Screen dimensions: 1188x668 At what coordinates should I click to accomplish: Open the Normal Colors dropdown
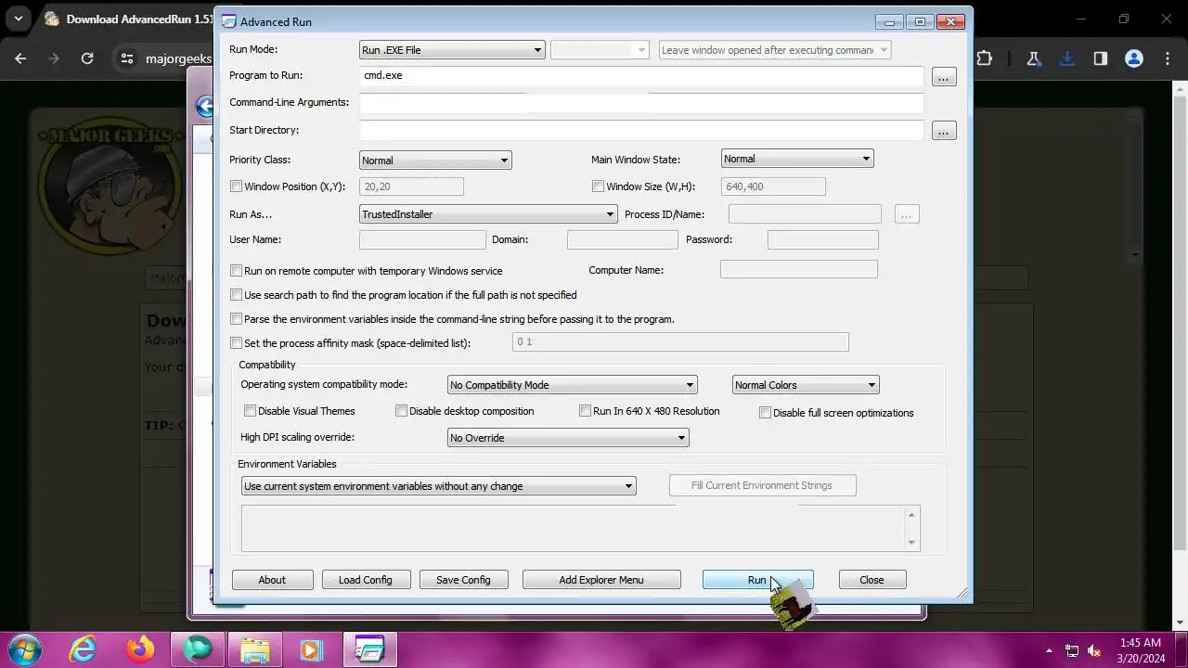click(x=806, y=385)
